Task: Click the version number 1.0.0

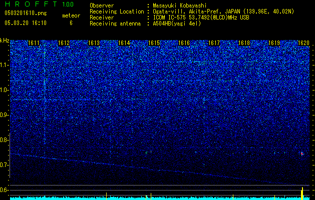Action: coord(68,4)
